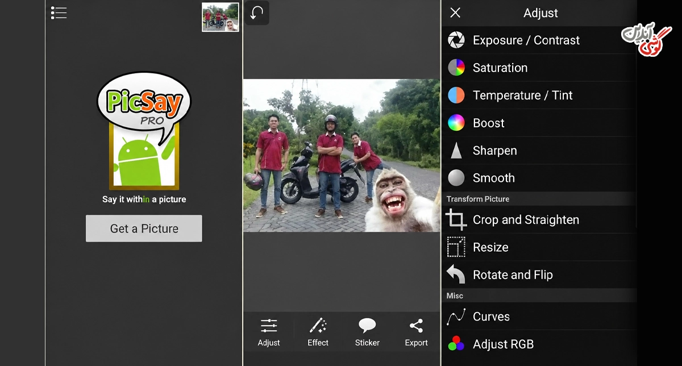Click the "Say it within a picture" tagline

point(144,199)
